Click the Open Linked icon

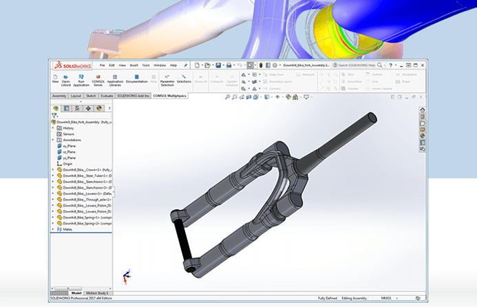[x=65, y=81]
